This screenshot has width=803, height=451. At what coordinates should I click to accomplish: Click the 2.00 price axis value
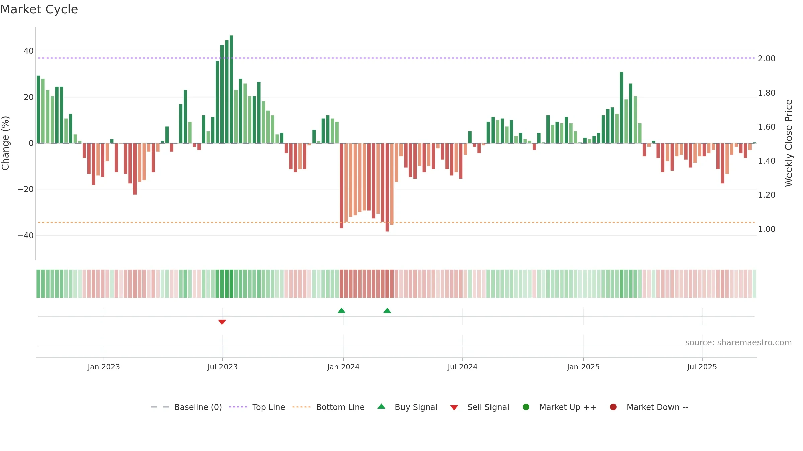coord(767,59)
